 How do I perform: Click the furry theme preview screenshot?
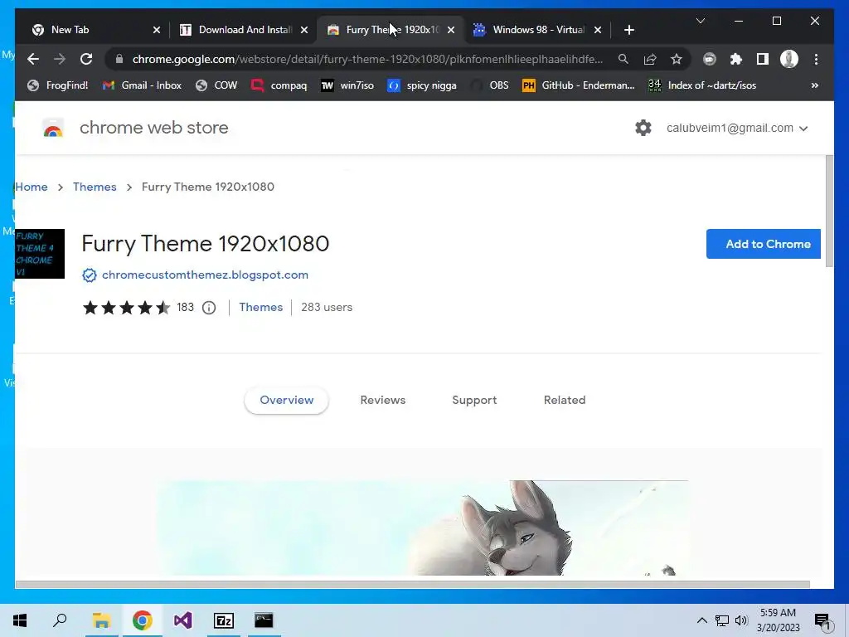click(424, 528)
